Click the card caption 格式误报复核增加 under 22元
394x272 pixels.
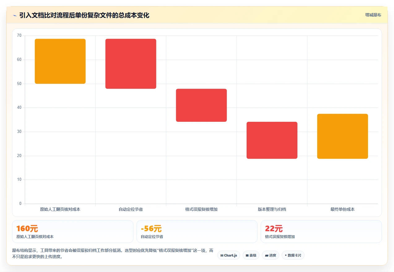tap(280, 237)
